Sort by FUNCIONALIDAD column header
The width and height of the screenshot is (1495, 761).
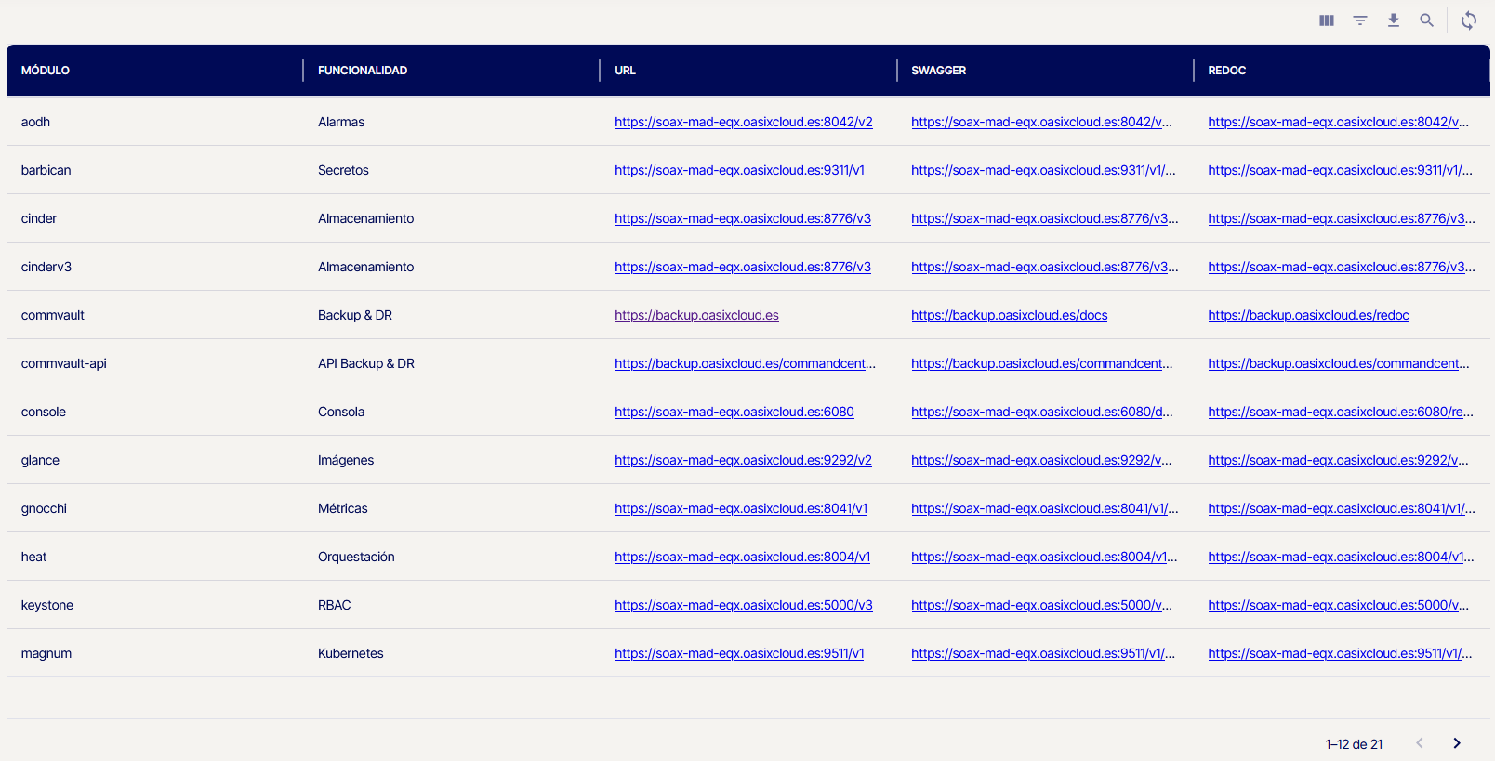coord(363,71)
